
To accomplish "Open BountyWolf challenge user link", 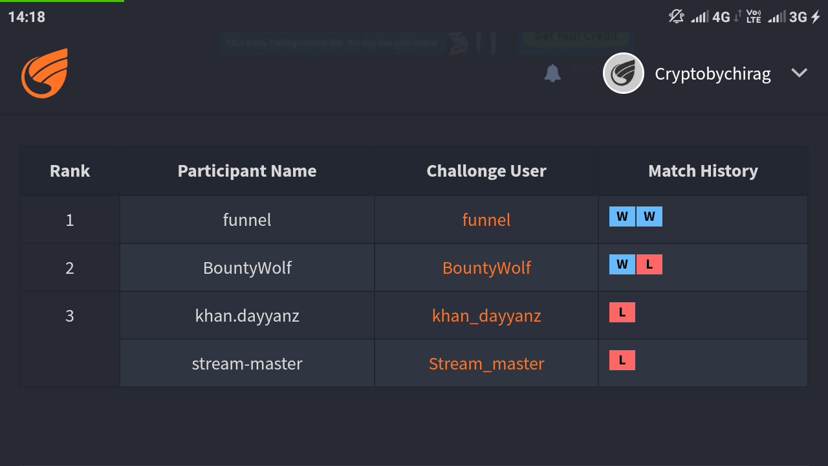I will tap(486, 268).
